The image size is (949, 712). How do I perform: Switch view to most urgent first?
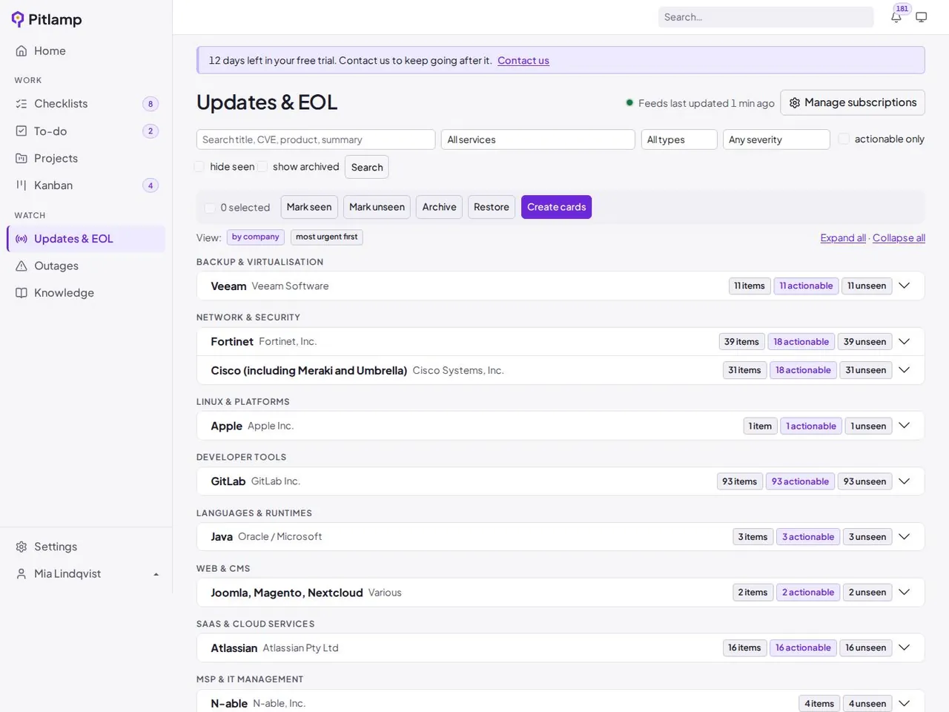click(x=326, y=237)
